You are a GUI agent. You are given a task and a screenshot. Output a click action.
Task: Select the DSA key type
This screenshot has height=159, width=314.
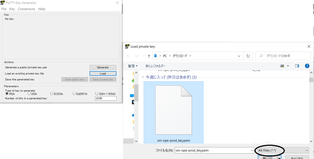coord(29,94)
